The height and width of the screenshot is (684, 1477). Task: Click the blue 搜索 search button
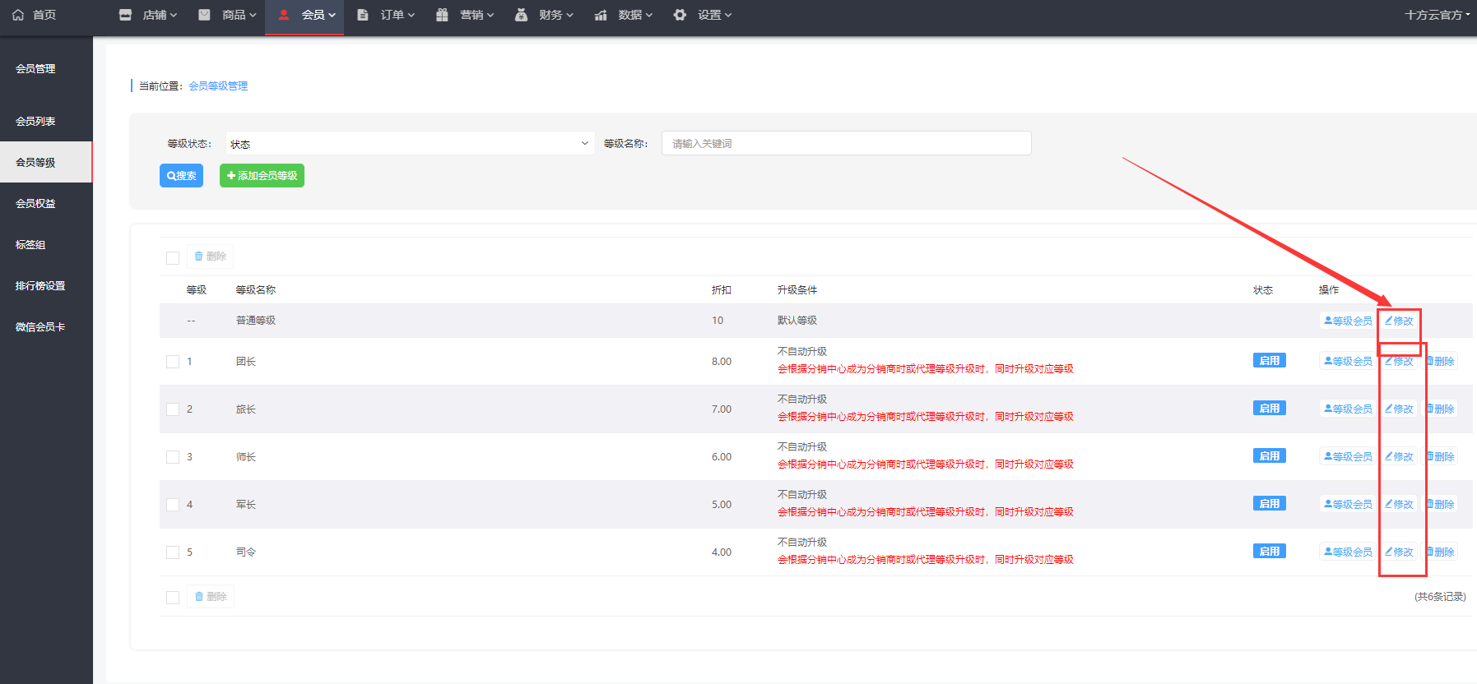click(181, 176)
